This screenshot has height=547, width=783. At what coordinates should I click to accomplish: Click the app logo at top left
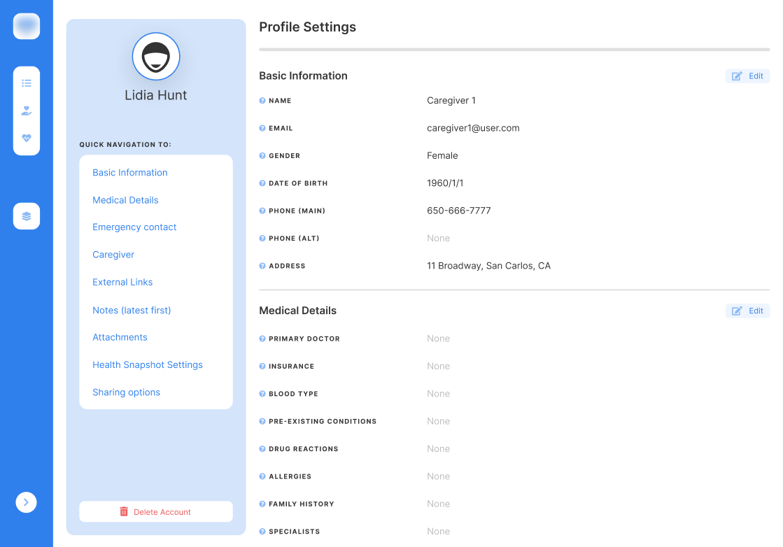[x=27, y=26]
